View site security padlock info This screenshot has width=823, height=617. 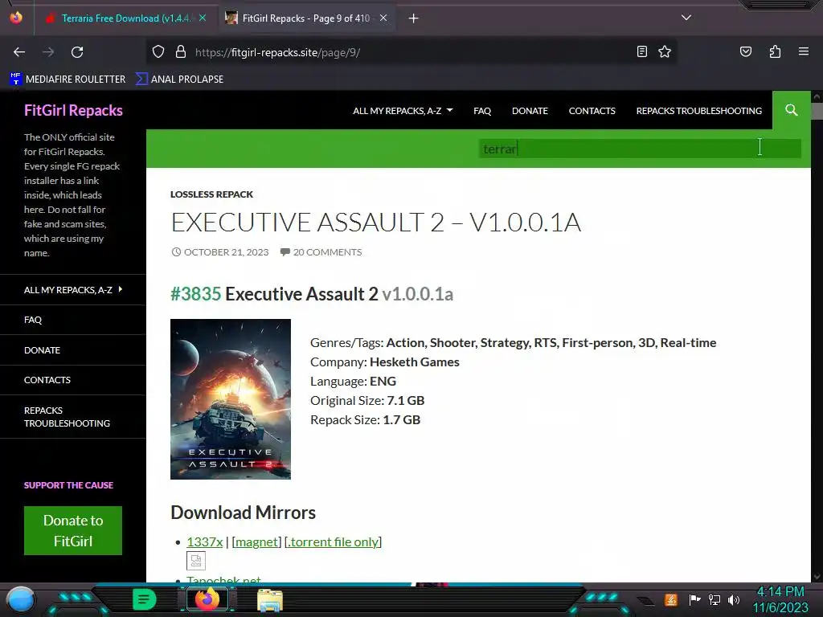pos(181,52)
